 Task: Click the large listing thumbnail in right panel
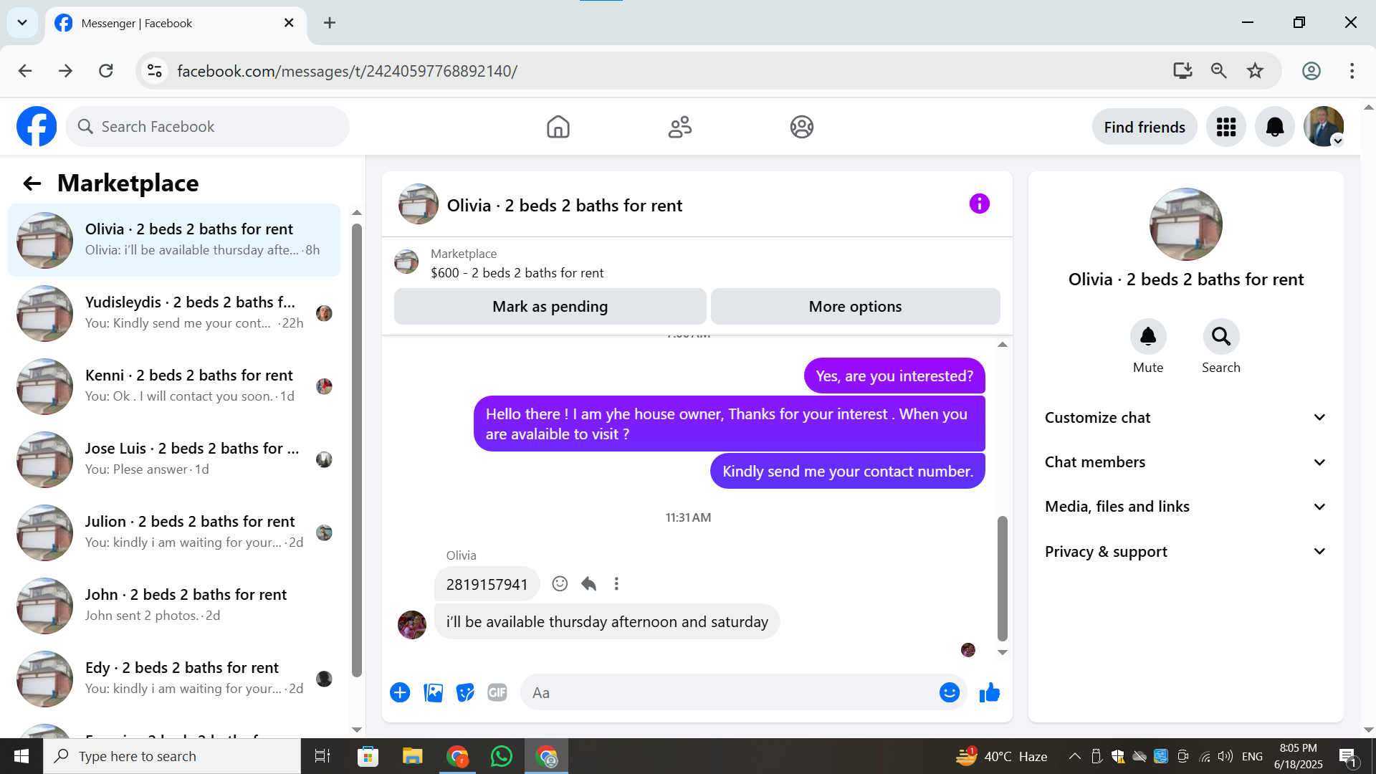[1186, 224]
